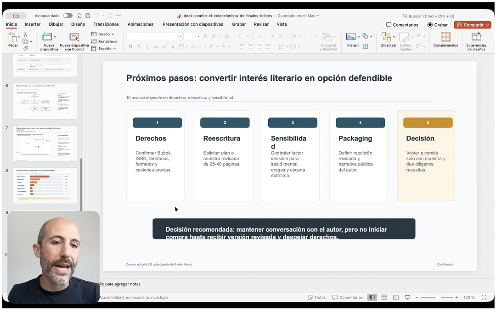
Task: Click Nueva diapositiva con Copilot
Action: pyautogui.click(x=74, y=41)
